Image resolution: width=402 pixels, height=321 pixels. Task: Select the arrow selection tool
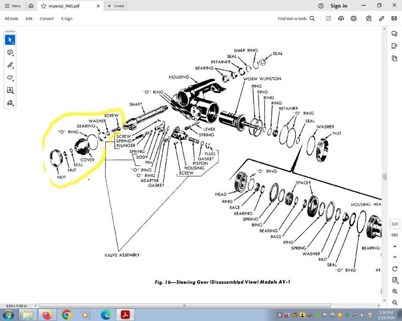10,39
